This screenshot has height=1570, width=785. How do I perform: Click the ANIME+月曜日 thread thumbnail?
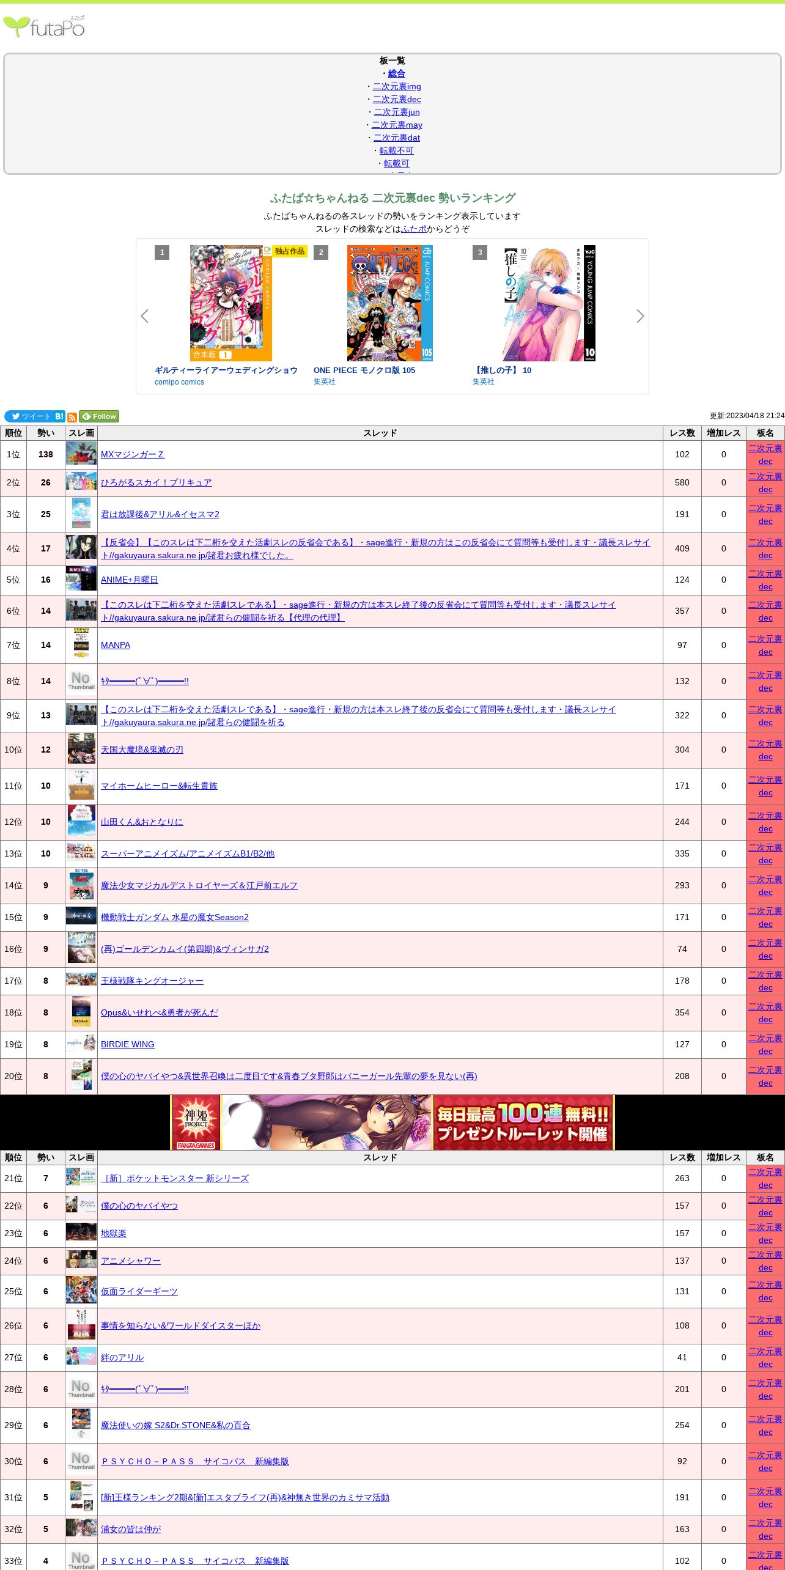[81, 579]
